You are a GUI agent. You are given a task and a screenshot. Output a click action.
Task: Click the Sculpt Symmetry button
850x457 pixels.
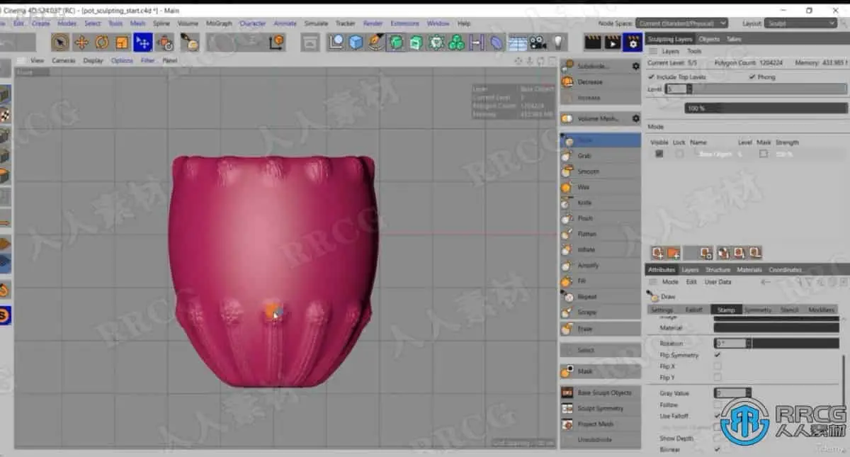pos(600,408)
